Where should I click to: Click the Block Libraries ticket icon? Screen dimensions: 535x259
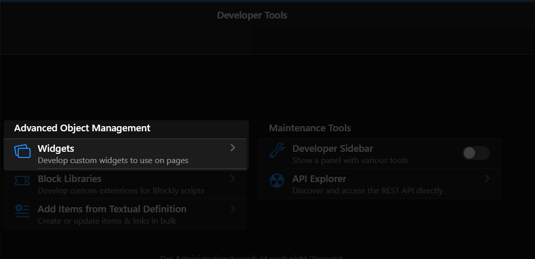22,181
